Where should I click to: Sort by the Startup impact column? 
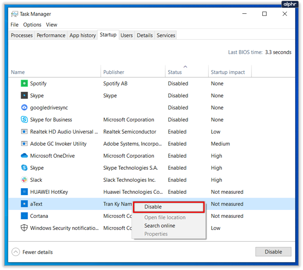coord(228,72)
